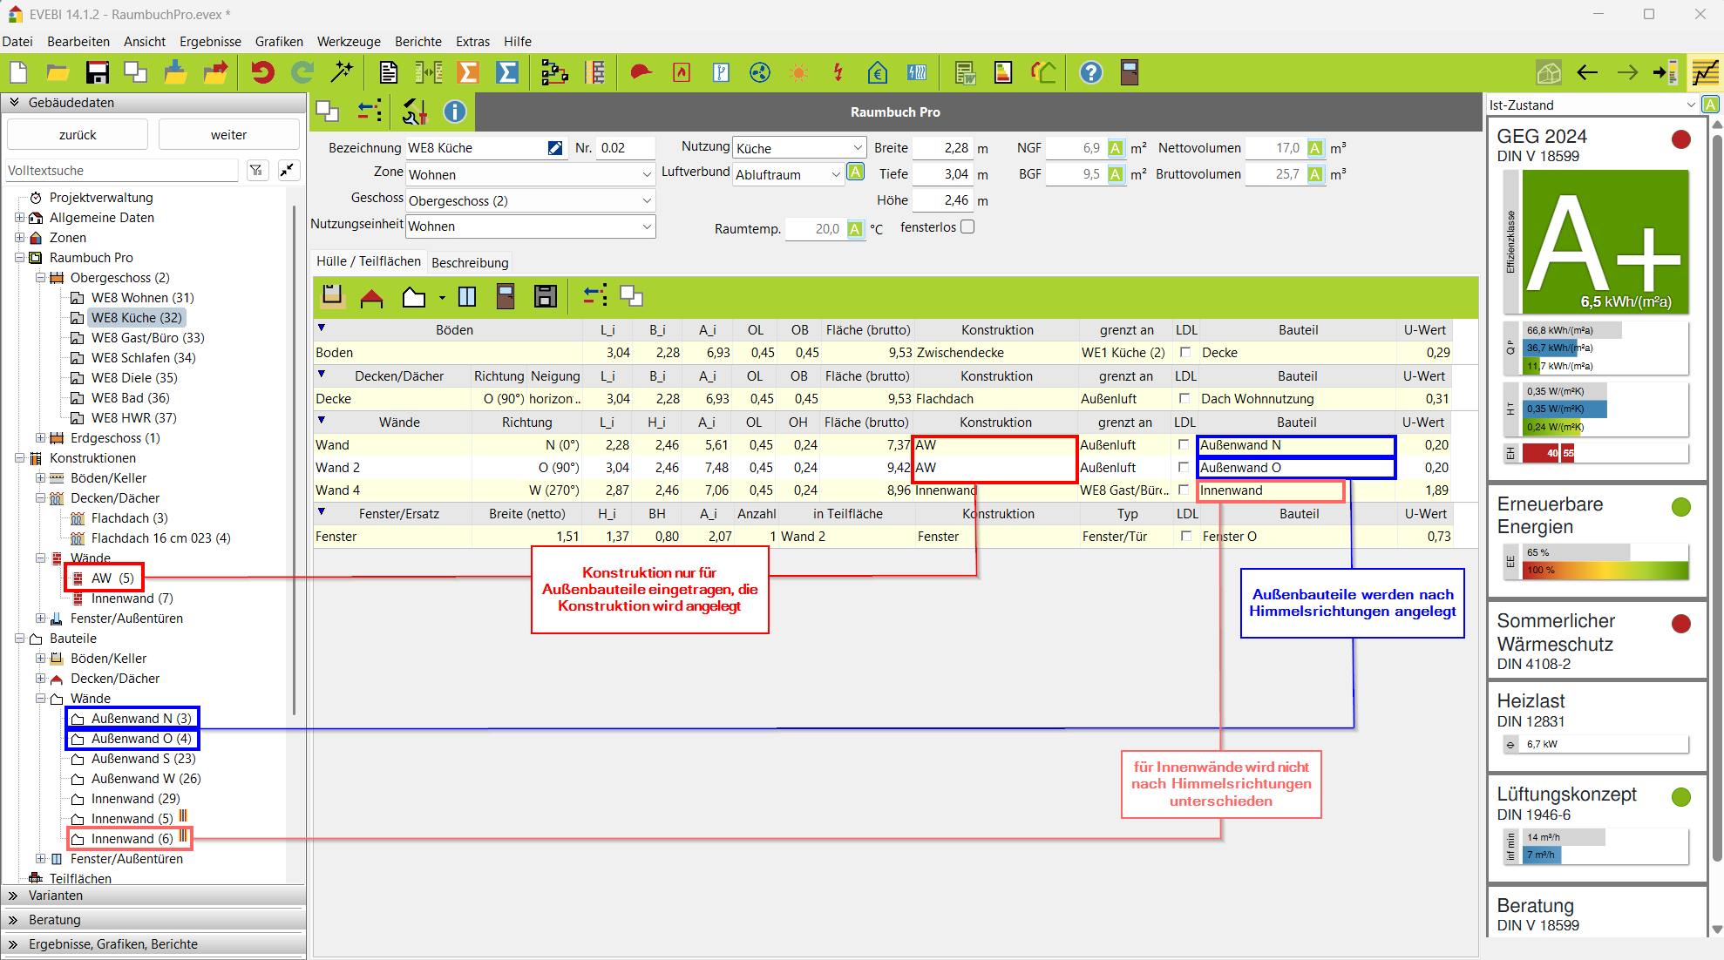Click the orange sigma calculation icon
Screen dimensions: 1724x960
(468, 72)
